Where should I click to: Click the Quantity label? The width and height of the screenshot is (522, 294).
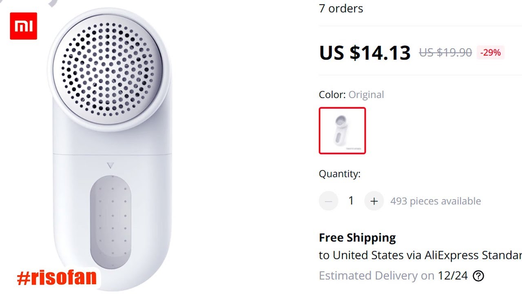339,174
